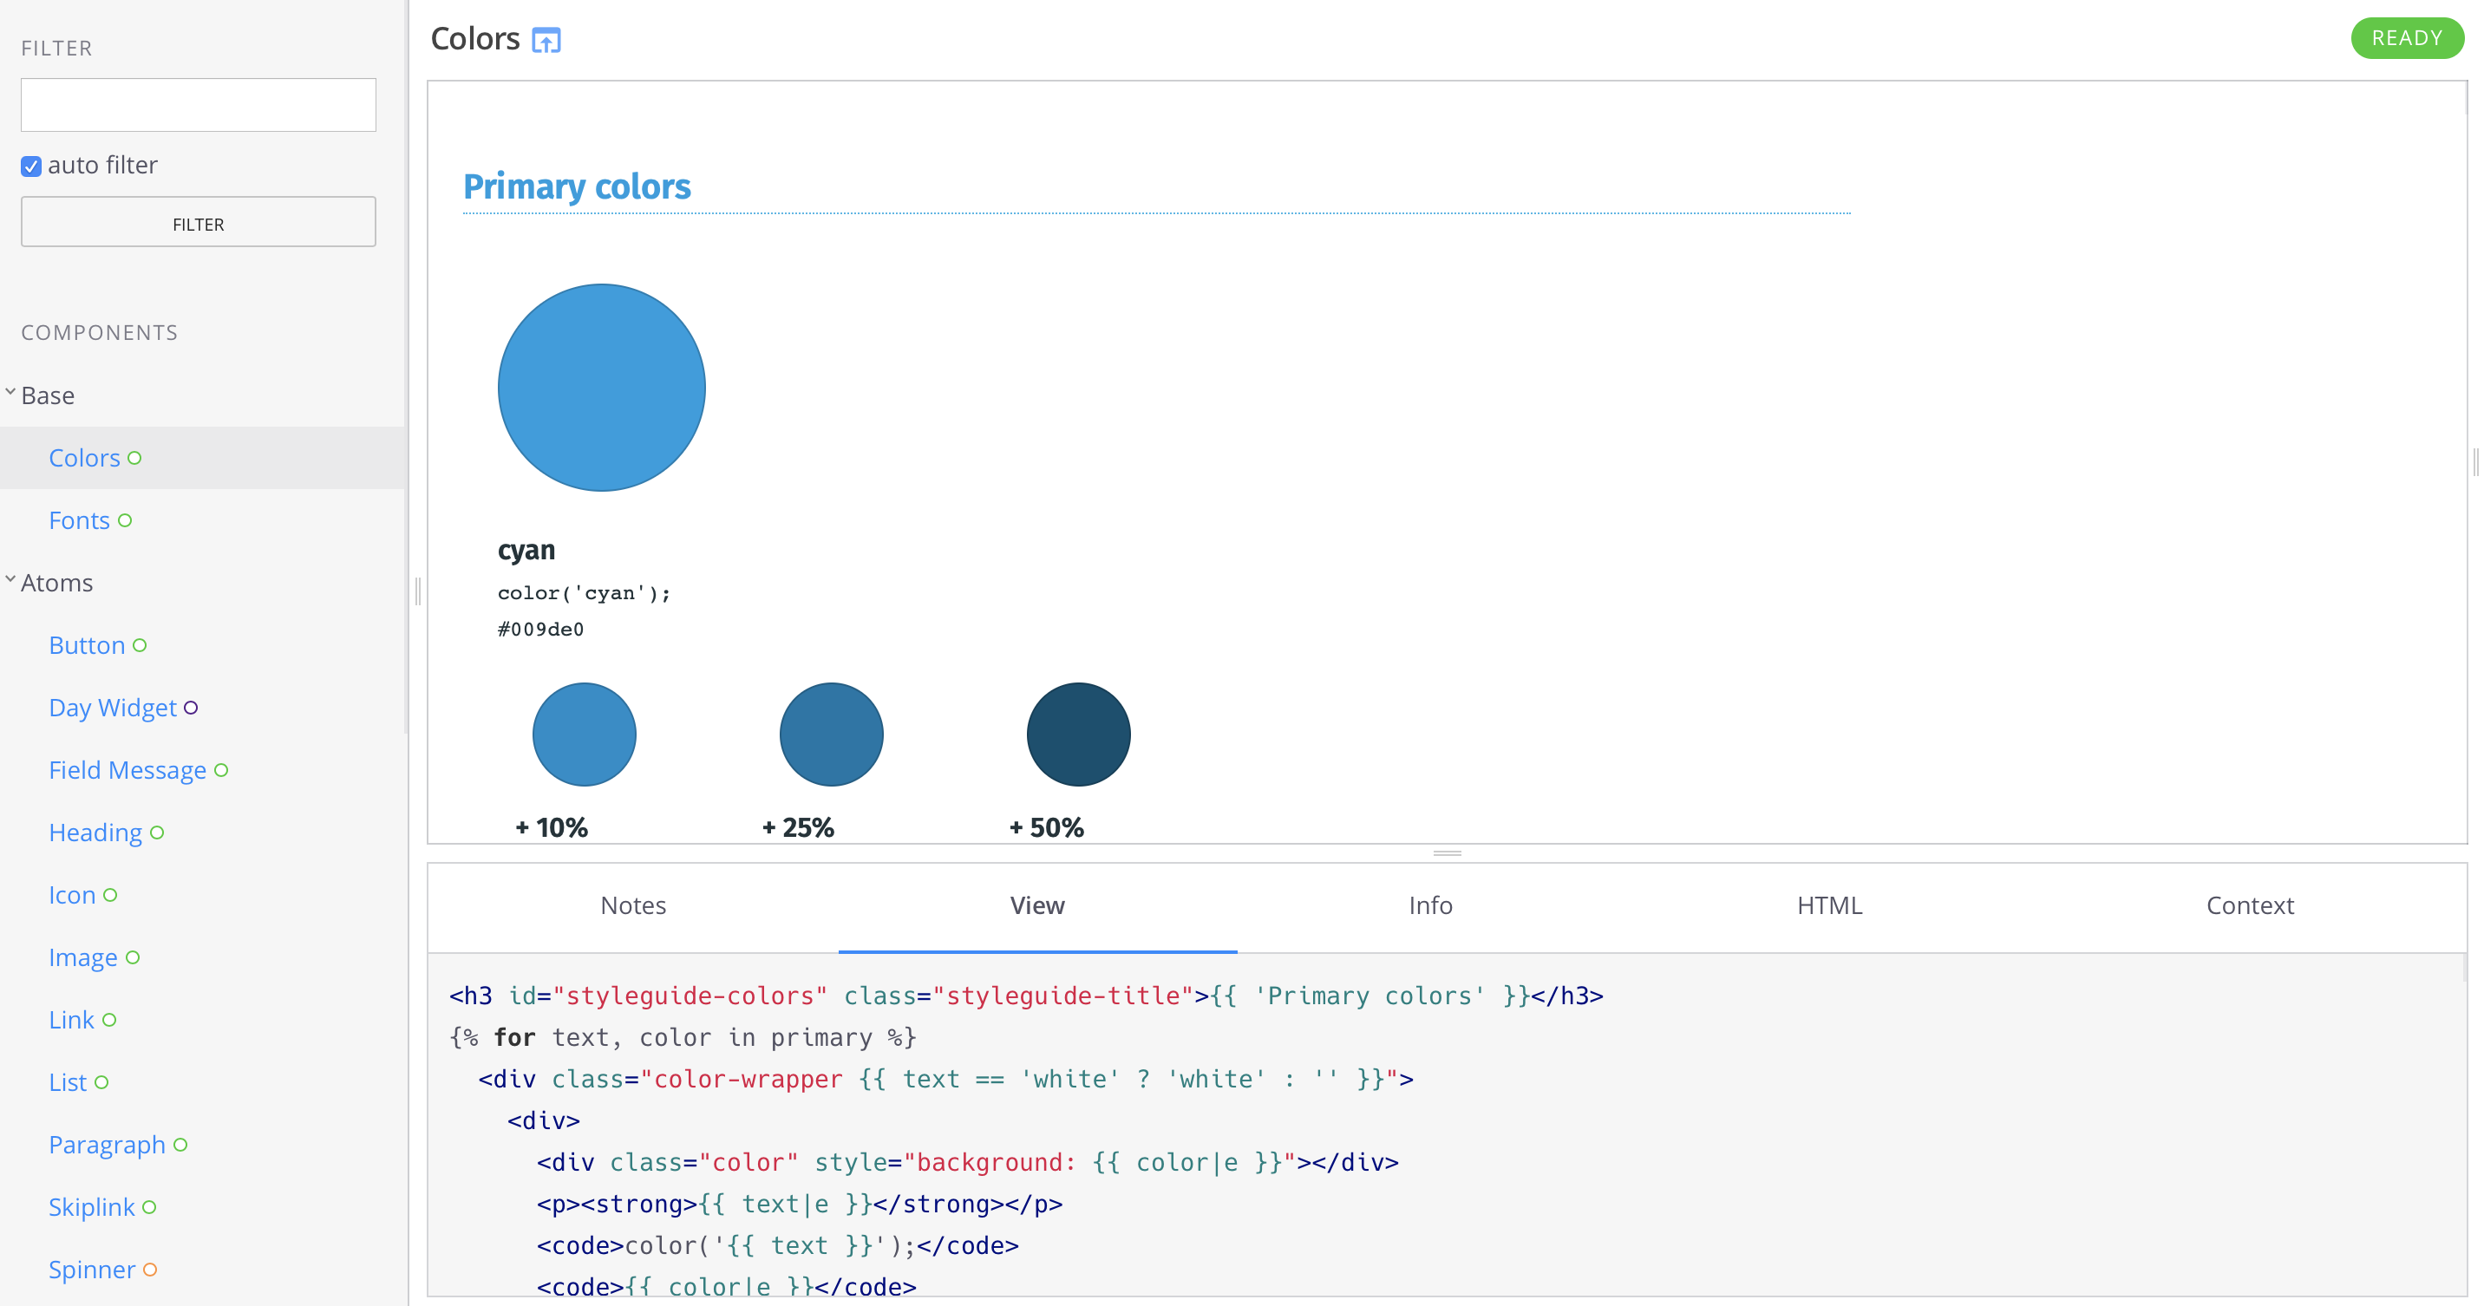Open the Heading component

coord(95,833)
